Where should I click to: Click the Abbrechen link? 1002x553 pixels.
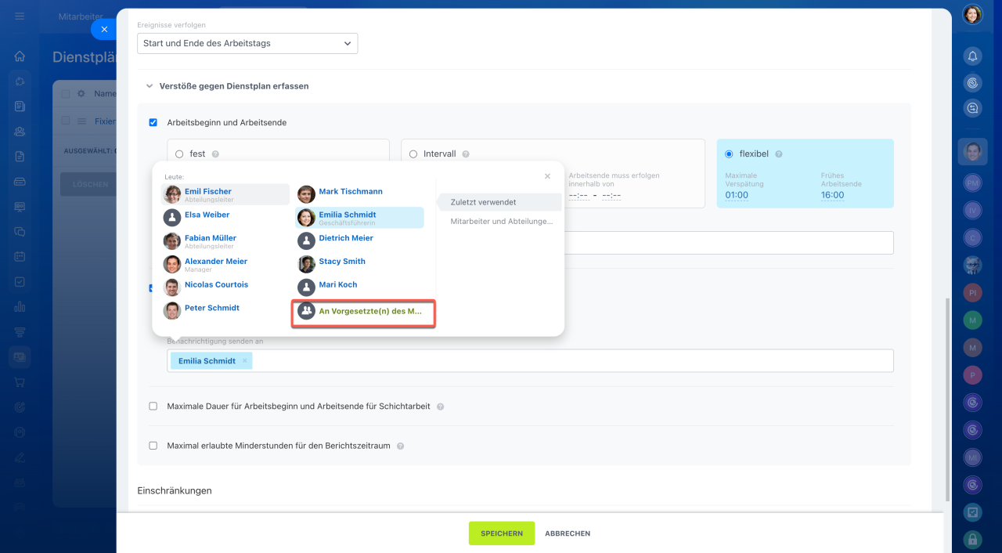coord(568,533)
